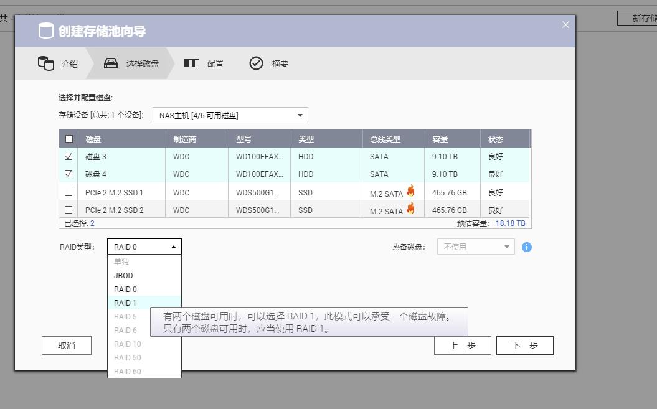Click the 摘要 summary step checkmark icon
The image size is (657, 409).
click(x=255, y=62)
